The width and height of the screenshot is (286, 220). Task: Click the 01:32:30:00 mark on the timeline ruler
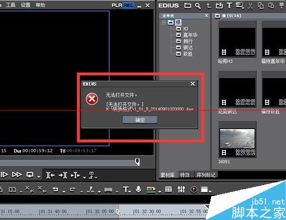(x=147, y=211)
